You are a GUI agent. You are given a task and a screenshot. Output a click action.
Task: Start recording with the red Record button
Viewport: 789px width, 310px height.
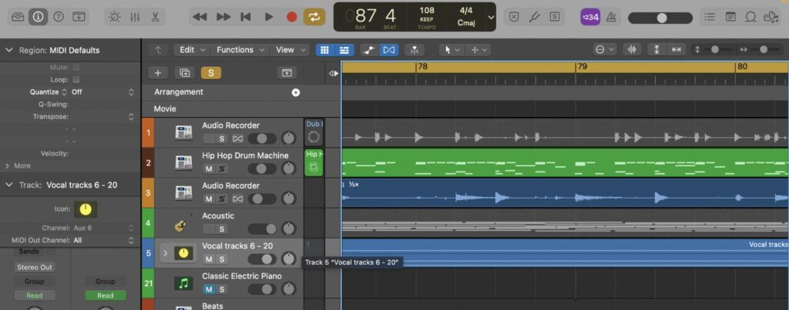point(291,17)
